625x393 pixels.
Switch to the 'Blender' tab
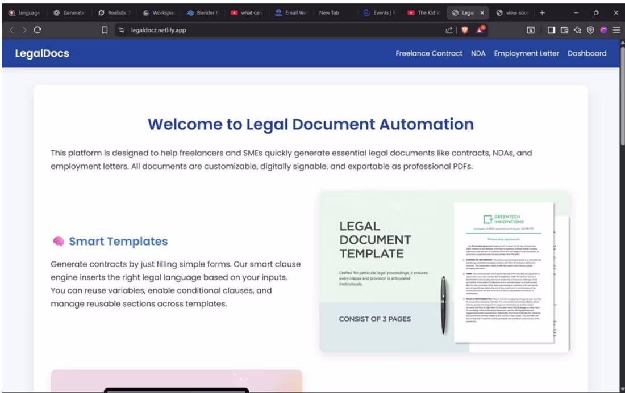203,12
